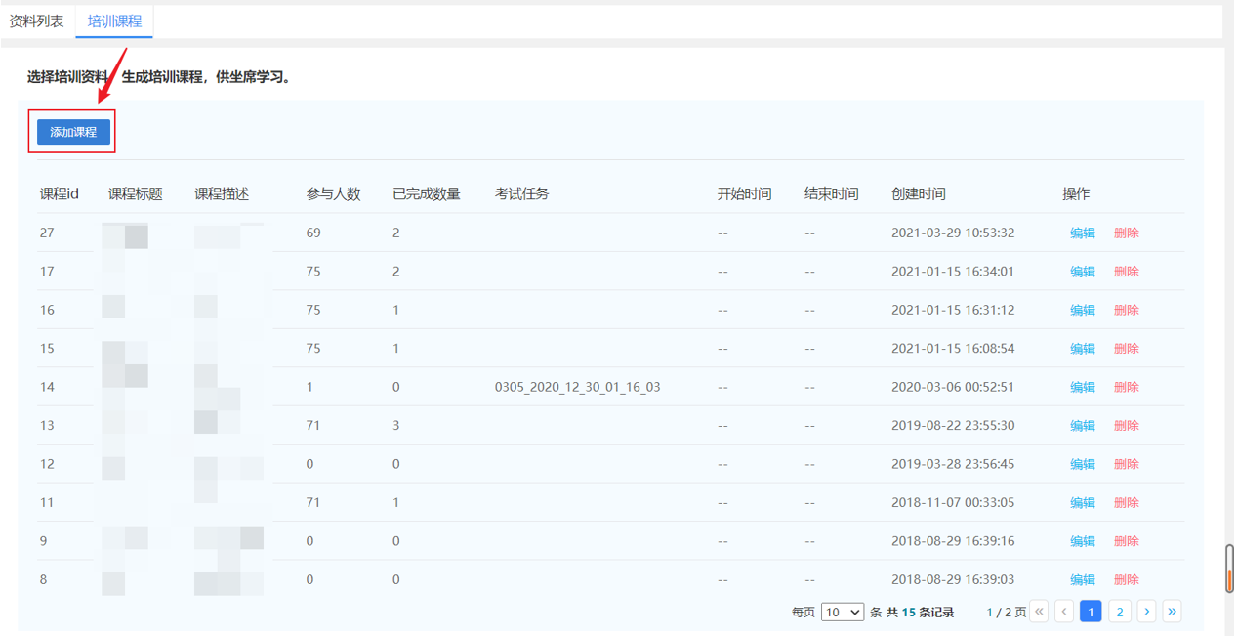Viewport: 1237px width, 636px height.
Task: Switch to the 资料列表 tab
Action: click(x=37, y=21)
